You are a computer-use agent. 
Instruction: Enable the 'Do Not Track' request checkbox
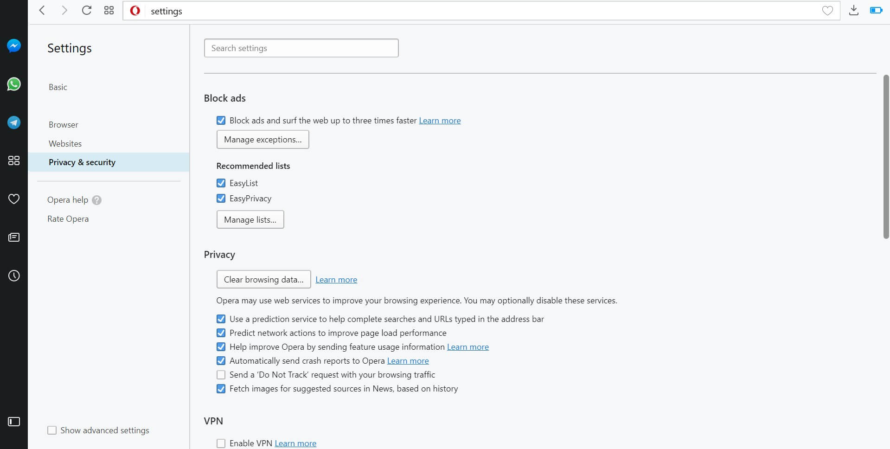pyautogui.click(x=221, y=375)
